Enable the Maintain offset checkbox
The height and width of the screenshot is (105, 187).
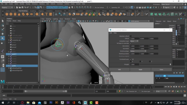point(131,36)
